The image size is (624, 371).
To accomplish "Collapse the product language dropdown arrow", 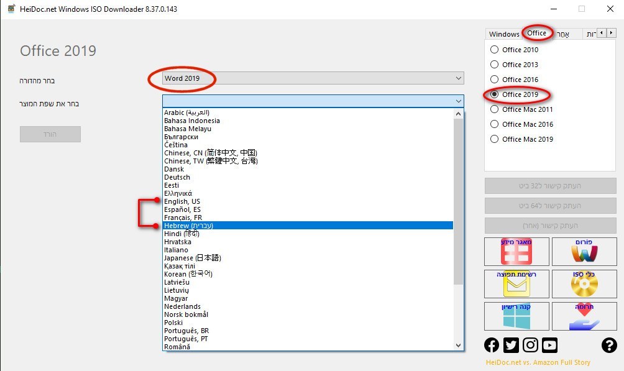I will point(459,101).
